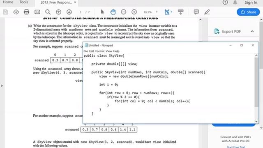Select the 2013_Free_Respons document tab

tap(56, 2)
